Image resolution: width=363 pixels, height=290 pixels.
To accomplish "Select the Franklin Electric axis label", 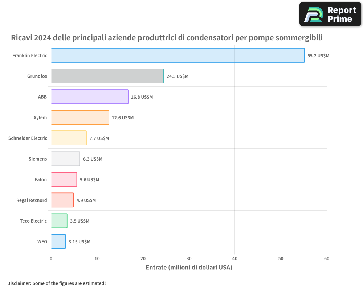I will 29,55.
